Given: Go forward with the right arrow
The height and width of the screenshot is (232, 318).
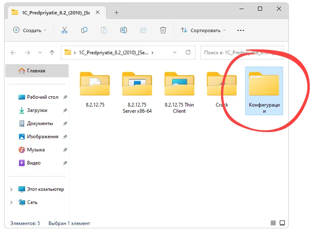Looking at the screenshot, I should (x=28, y=53).
